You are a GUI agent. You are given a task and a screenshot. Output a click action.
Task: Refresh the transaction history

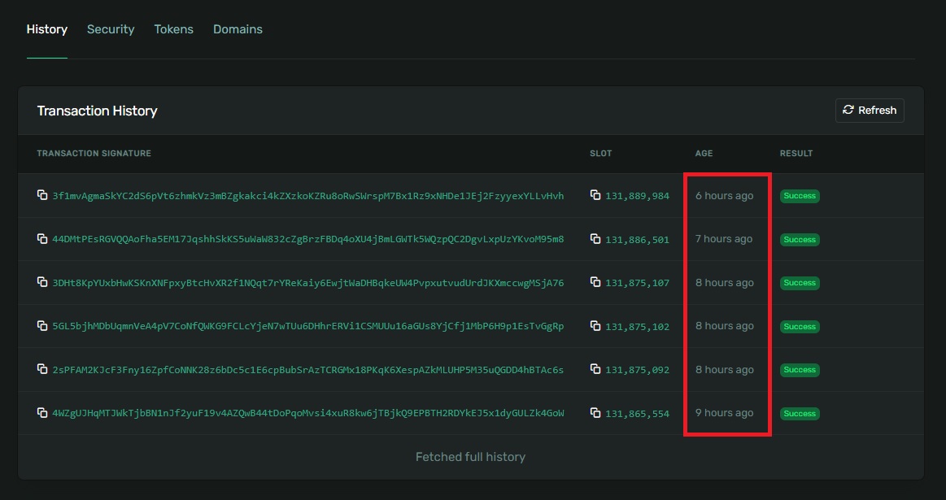pyautogui.click(x=870, y=111)
